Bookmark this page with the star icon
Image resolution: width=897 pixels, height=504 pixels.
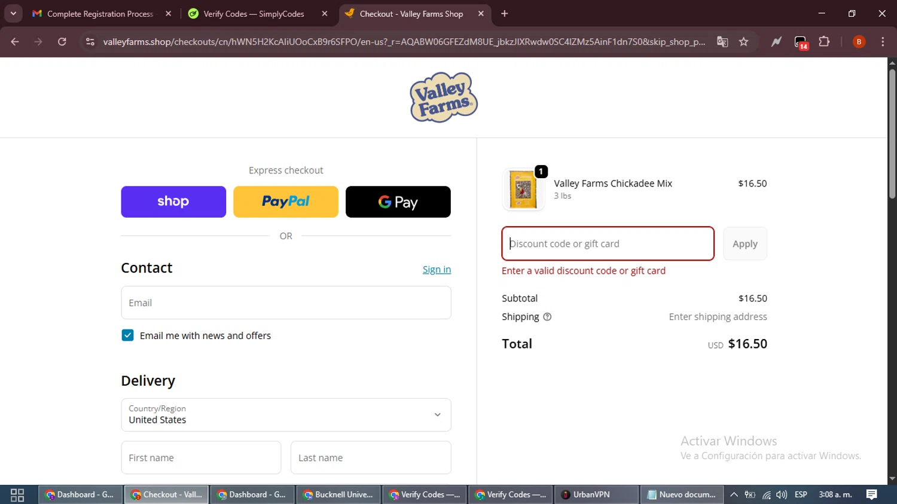(743, 42)
